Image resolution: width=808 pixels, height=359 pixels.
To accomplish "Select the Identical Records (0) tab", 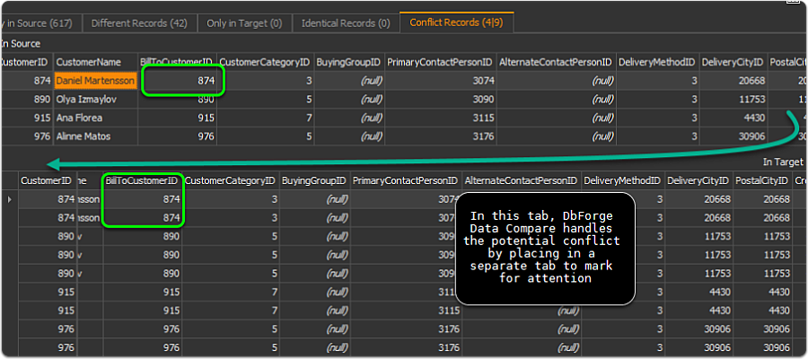I will point(346,22).
